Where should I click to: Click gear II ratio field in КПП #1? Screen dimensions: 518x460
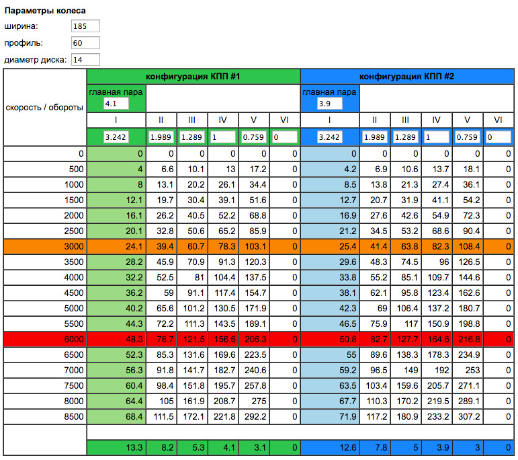tap(161, 137)
